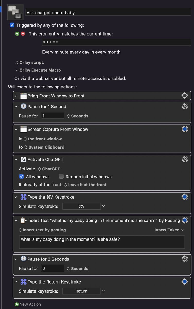Enable Reopen initial windows checkbox

pyautogui.click(x=61, y=177)
